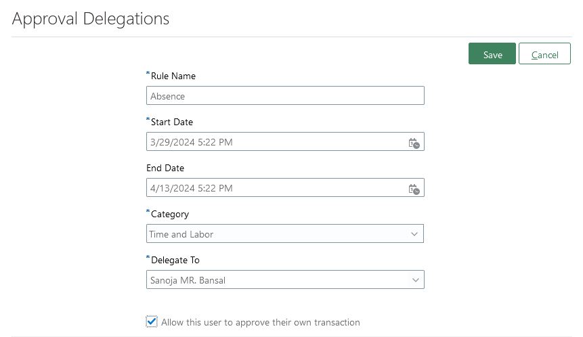Click the Category field label
The width and height of the screenshot is (583, 337).
tap(169, 215)
